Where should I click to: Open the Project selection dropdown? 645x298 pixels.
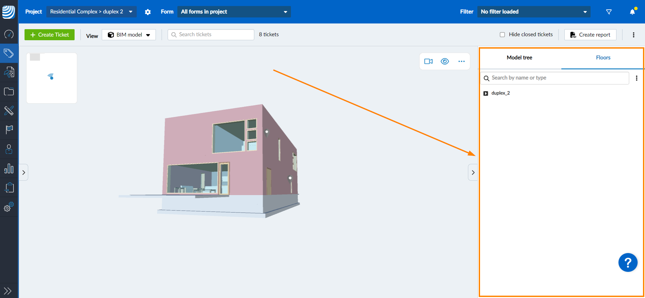coord(91,12)
